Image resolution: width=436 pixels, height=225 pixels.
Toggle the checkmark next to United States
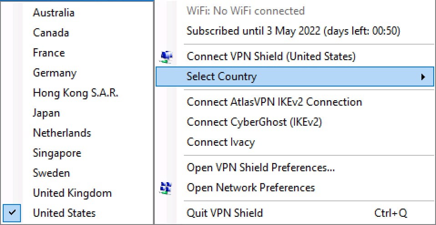[12, 213]
